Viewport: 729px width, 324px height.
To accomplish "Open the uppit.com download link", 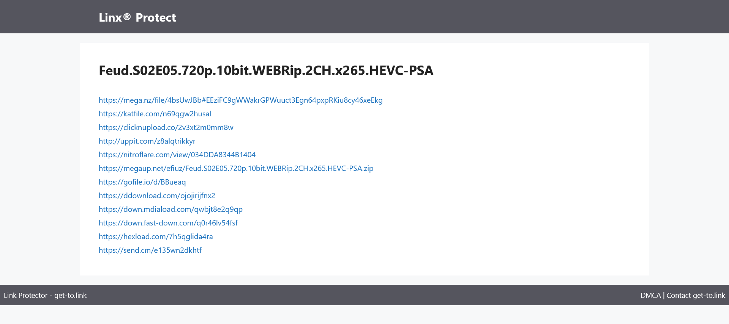I will click(x=147, y=141).
